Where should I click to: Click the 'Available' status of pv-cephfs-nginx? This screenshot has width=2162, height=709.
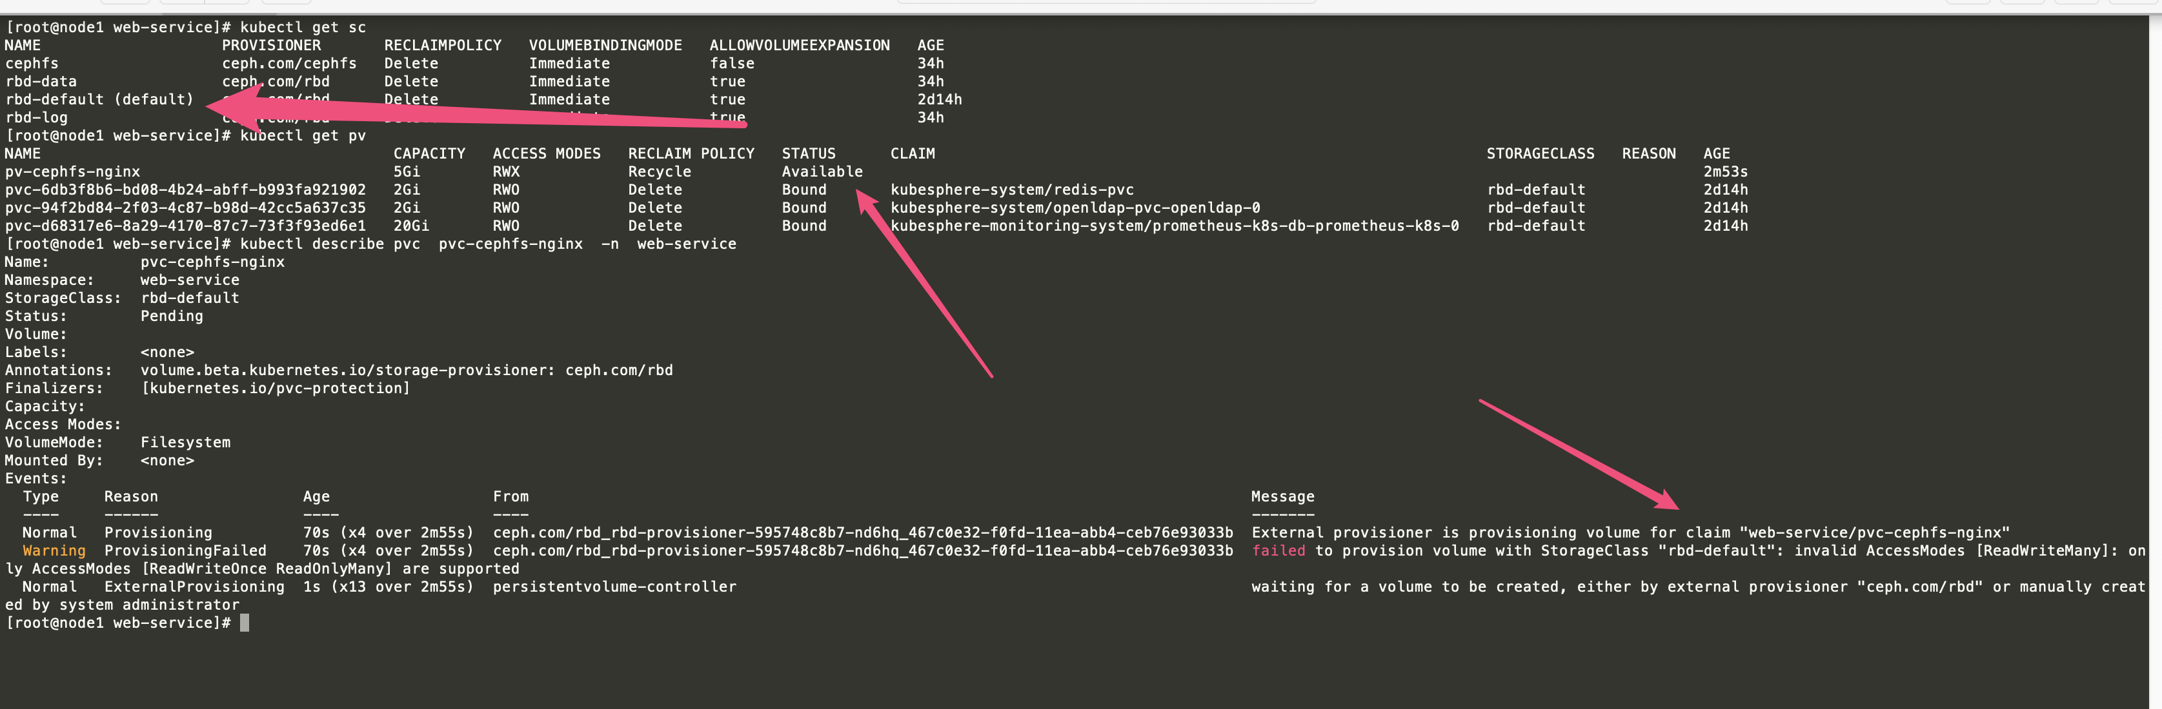click(822, 172)
